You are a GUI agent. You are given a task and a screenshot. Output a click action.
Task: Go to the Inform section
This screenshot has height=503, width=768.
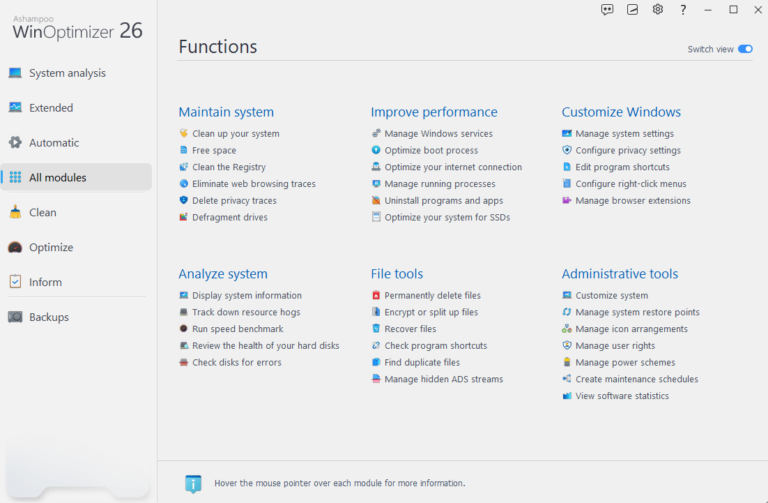(x=45, y=283)
